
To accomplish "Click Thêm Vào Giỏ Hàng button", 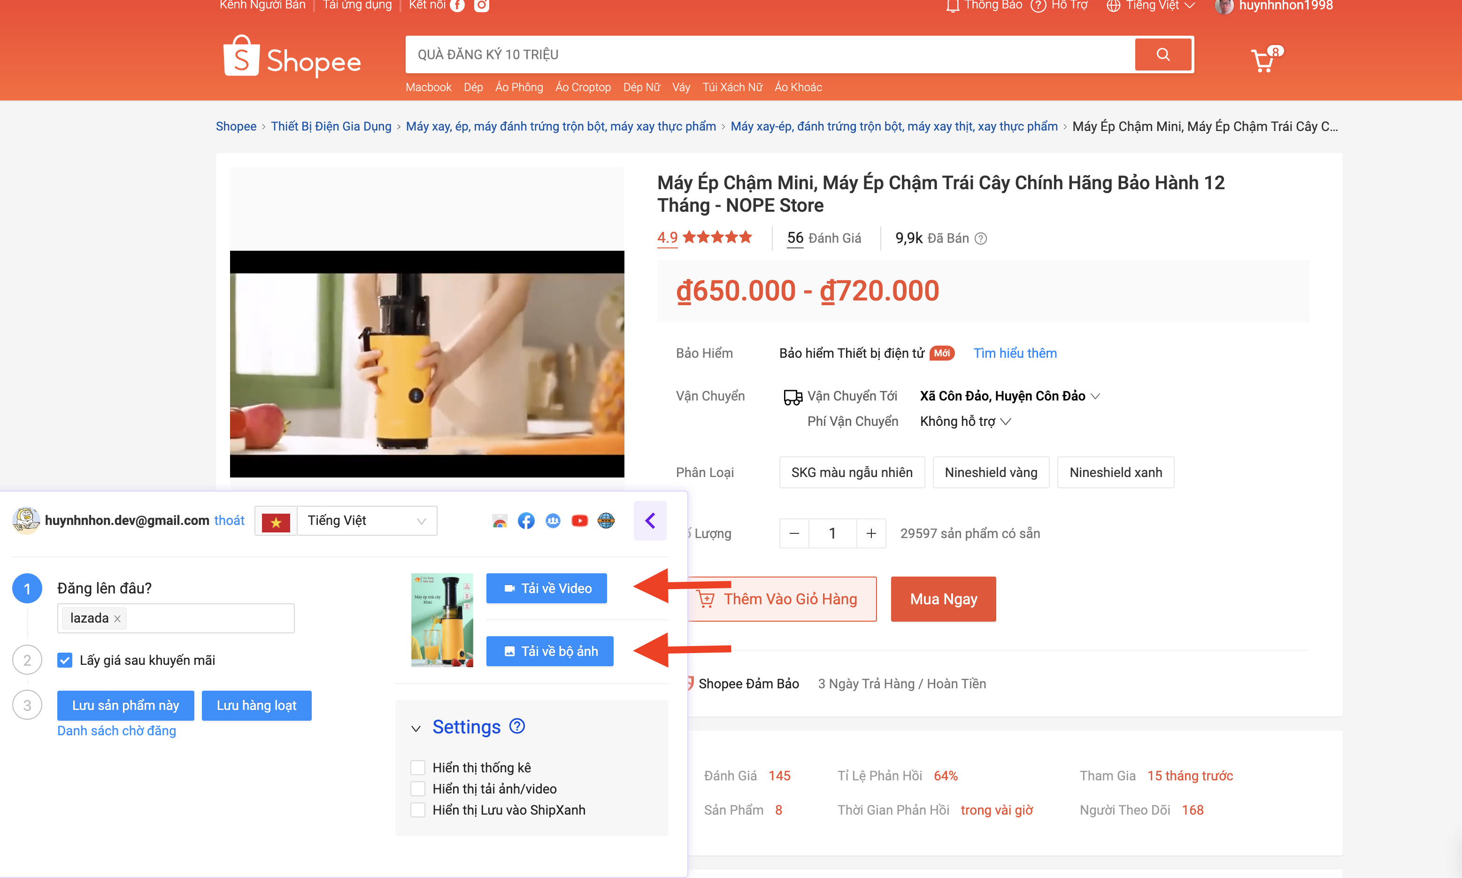I will (x=783, y=599).
